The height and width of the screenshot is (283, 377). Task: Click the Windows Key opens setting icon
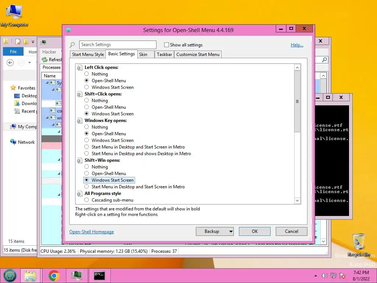pyautogui.click(x=80, y=120)
